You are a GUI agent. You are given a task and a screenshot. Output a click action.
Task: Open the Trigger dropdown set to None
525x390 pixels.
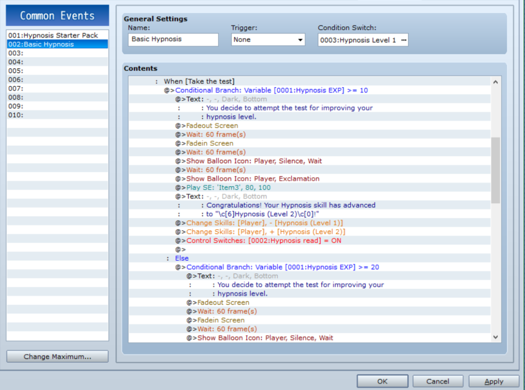[268, 40]
